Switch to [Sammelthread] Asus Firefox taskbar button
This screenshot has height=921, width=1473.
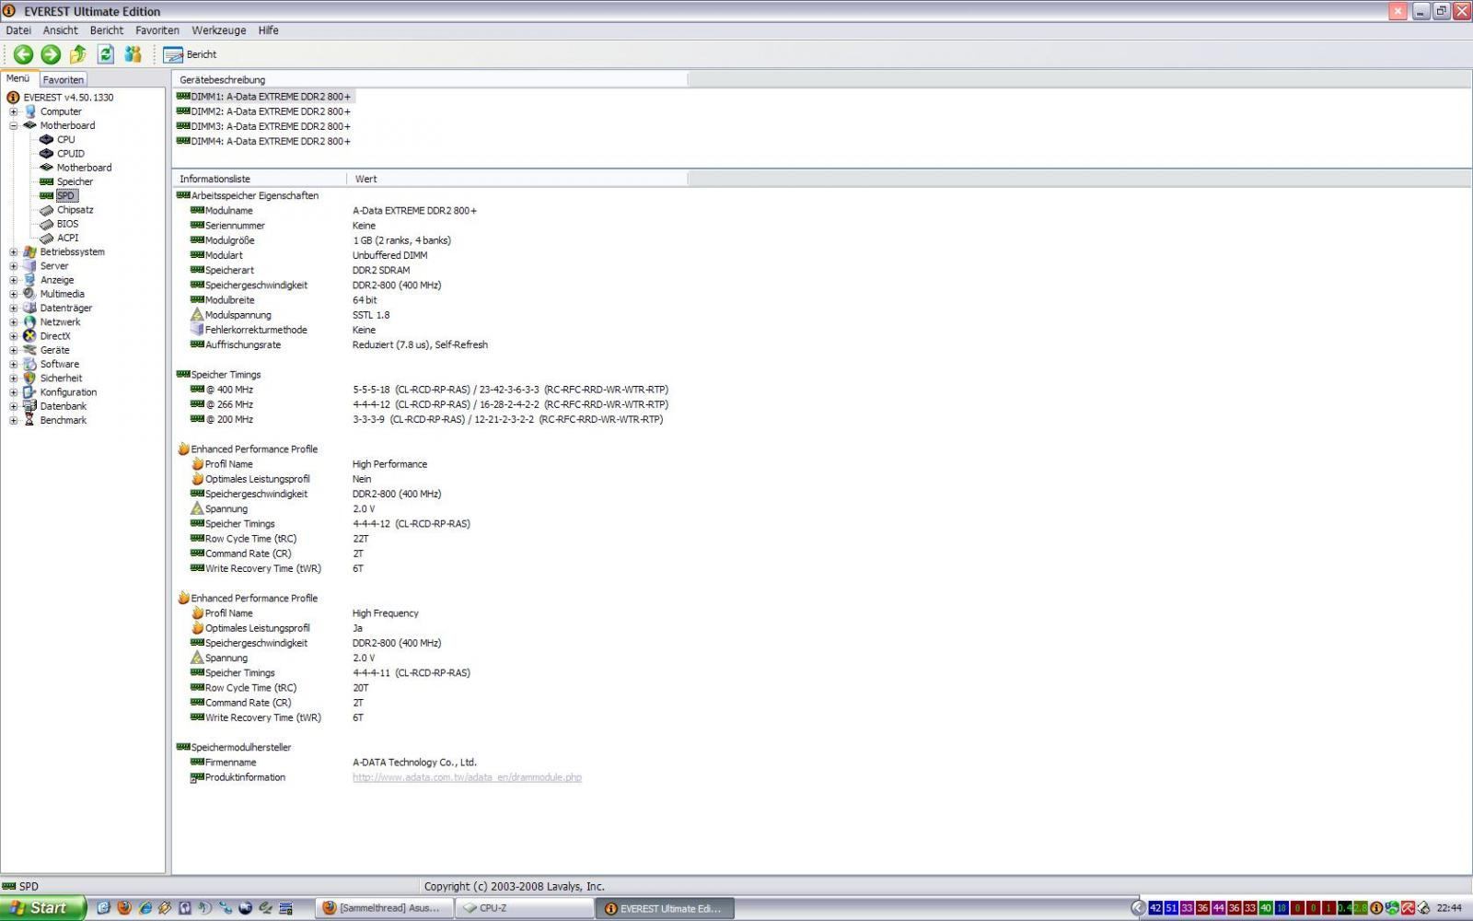point(385,908)
